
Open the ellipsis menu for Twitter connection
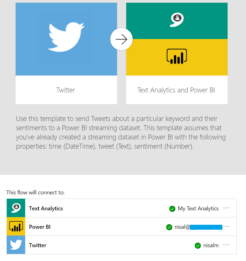click(x=226, y=245)
